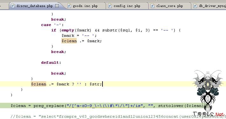Click the default: keyword line
Screen dimensions: 226x119
click(51, 63)
